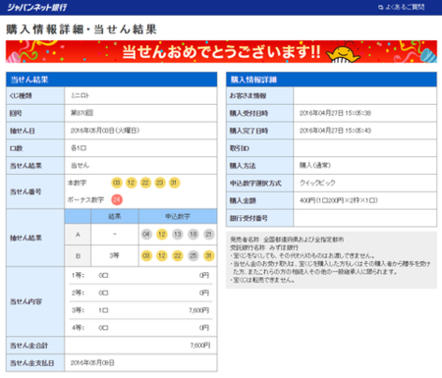The height and width of the screenshot is (378, 442).
Task: Click the page title 購入情報詳細・当せん結果
Action: [x=82, y=29]
